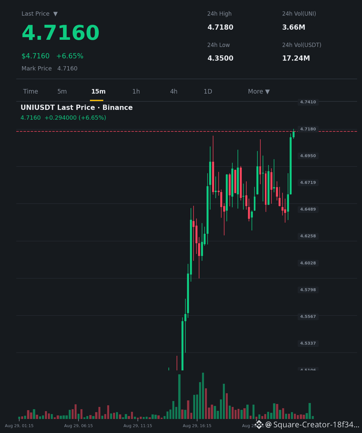Click the 24h Vol(UNI) value 3.66M
The height and width of the screenshot is (433, 362).
(x=294, y=27)
